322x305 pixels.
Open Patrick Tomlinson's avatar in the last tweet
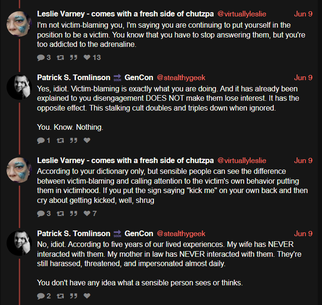(19, 243)
